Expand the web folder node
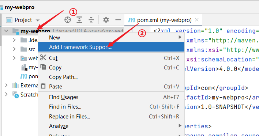The image size is (259, 136). tap(14, 58)
